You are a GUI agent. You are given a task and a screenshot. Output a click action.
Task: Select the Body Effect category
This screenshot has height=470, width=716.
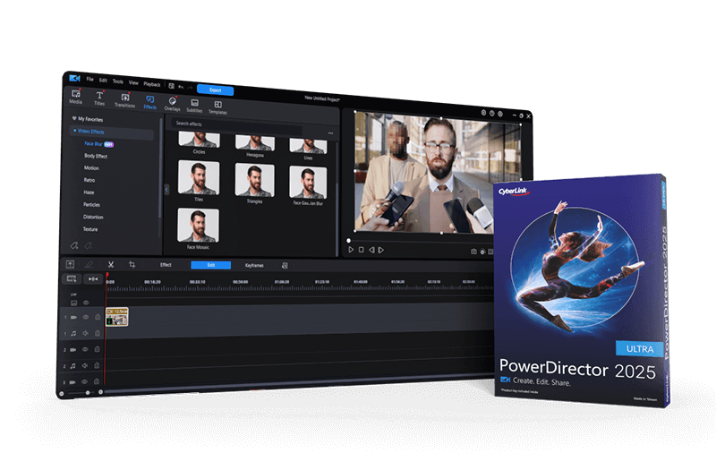[96, 156]
